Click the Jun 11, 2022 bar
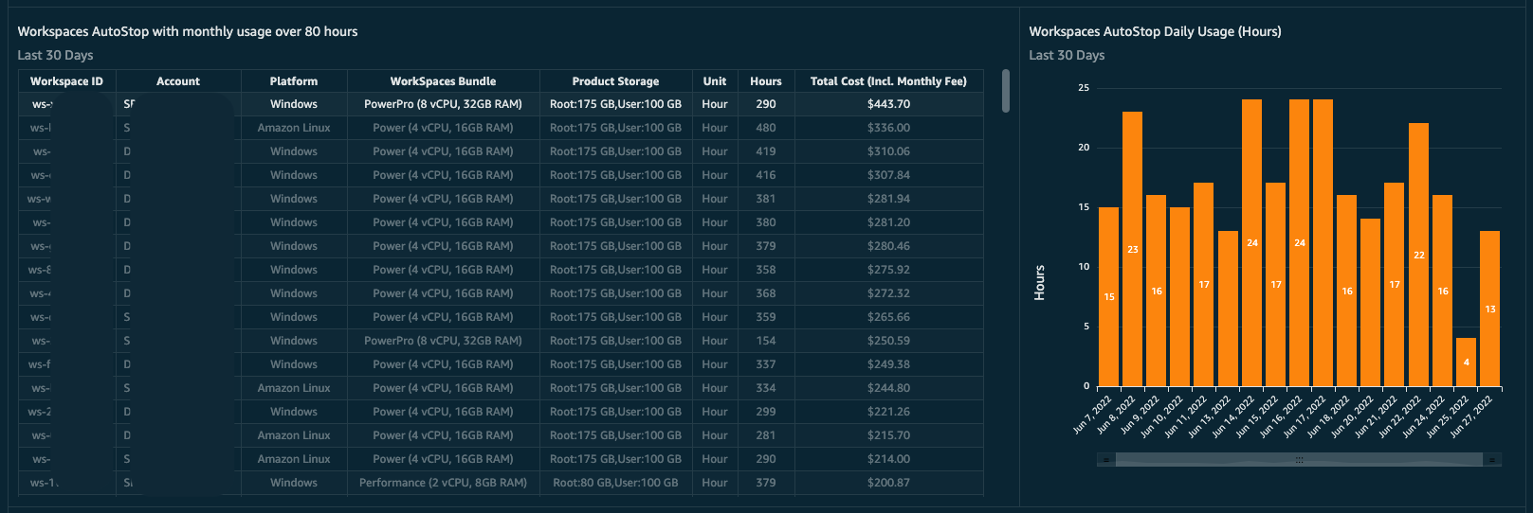 1204,284
